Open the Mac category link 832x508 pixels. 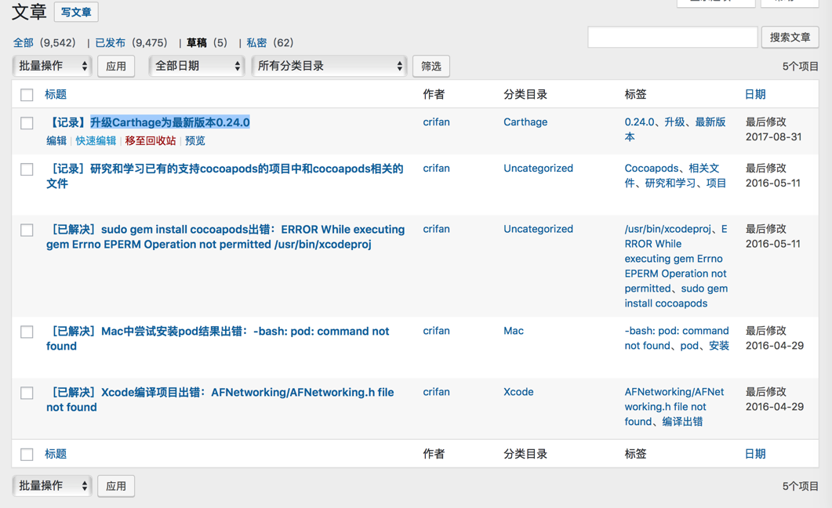click(x=514, y=331)
